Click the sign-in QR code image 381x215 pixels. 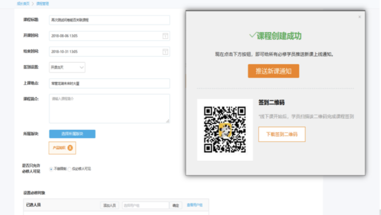[225, 130]
